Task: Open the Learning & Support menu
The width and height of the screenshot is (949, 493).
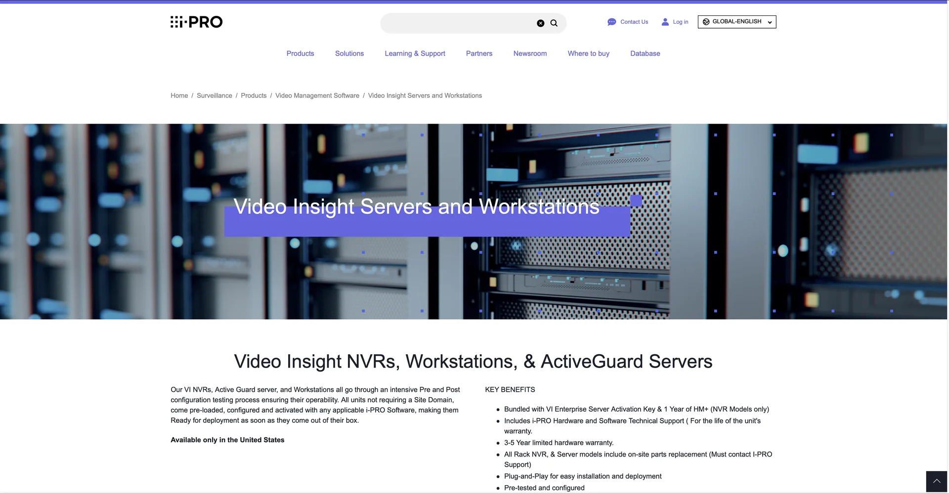Action: pos(415,53)
